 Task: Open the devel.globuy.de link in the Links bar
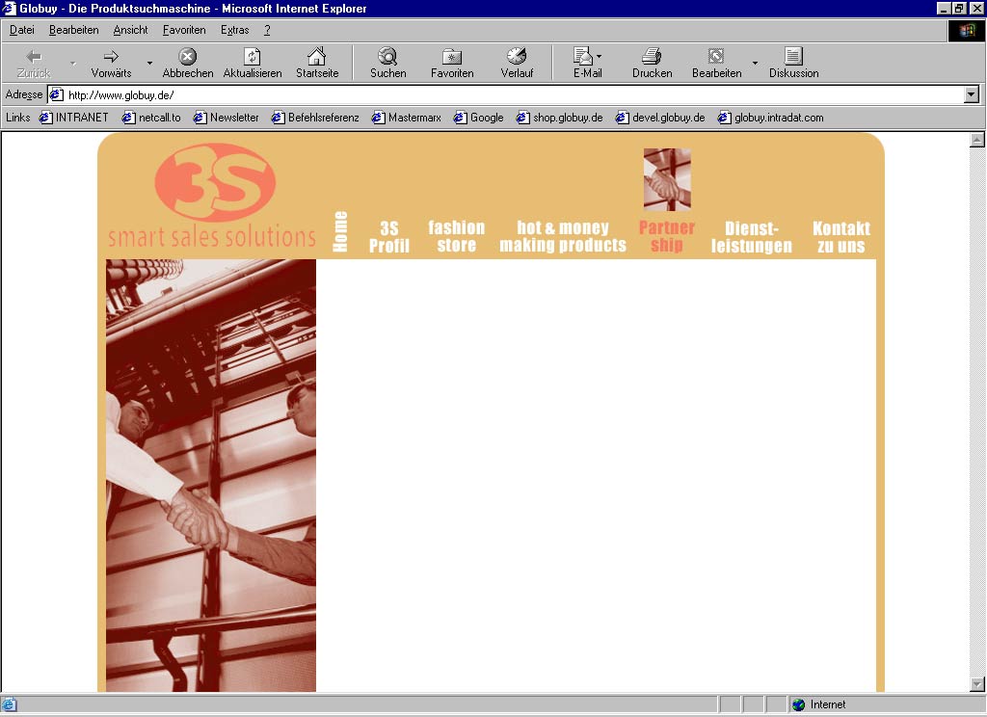(660, 118)
